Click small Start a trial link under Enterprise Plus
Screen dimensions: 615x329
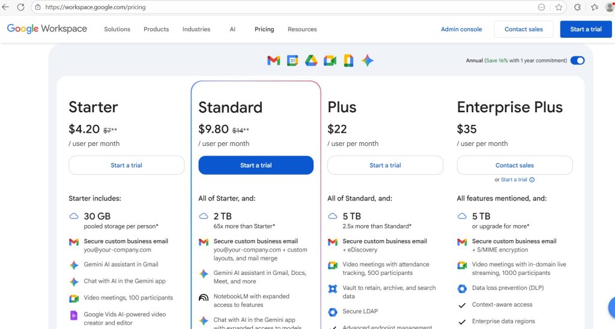514,180
